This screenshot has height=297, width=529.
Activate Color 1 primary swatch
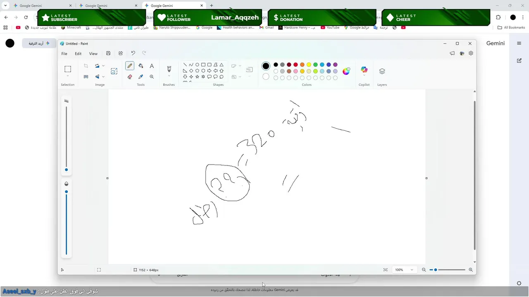(x=266, y=66)
